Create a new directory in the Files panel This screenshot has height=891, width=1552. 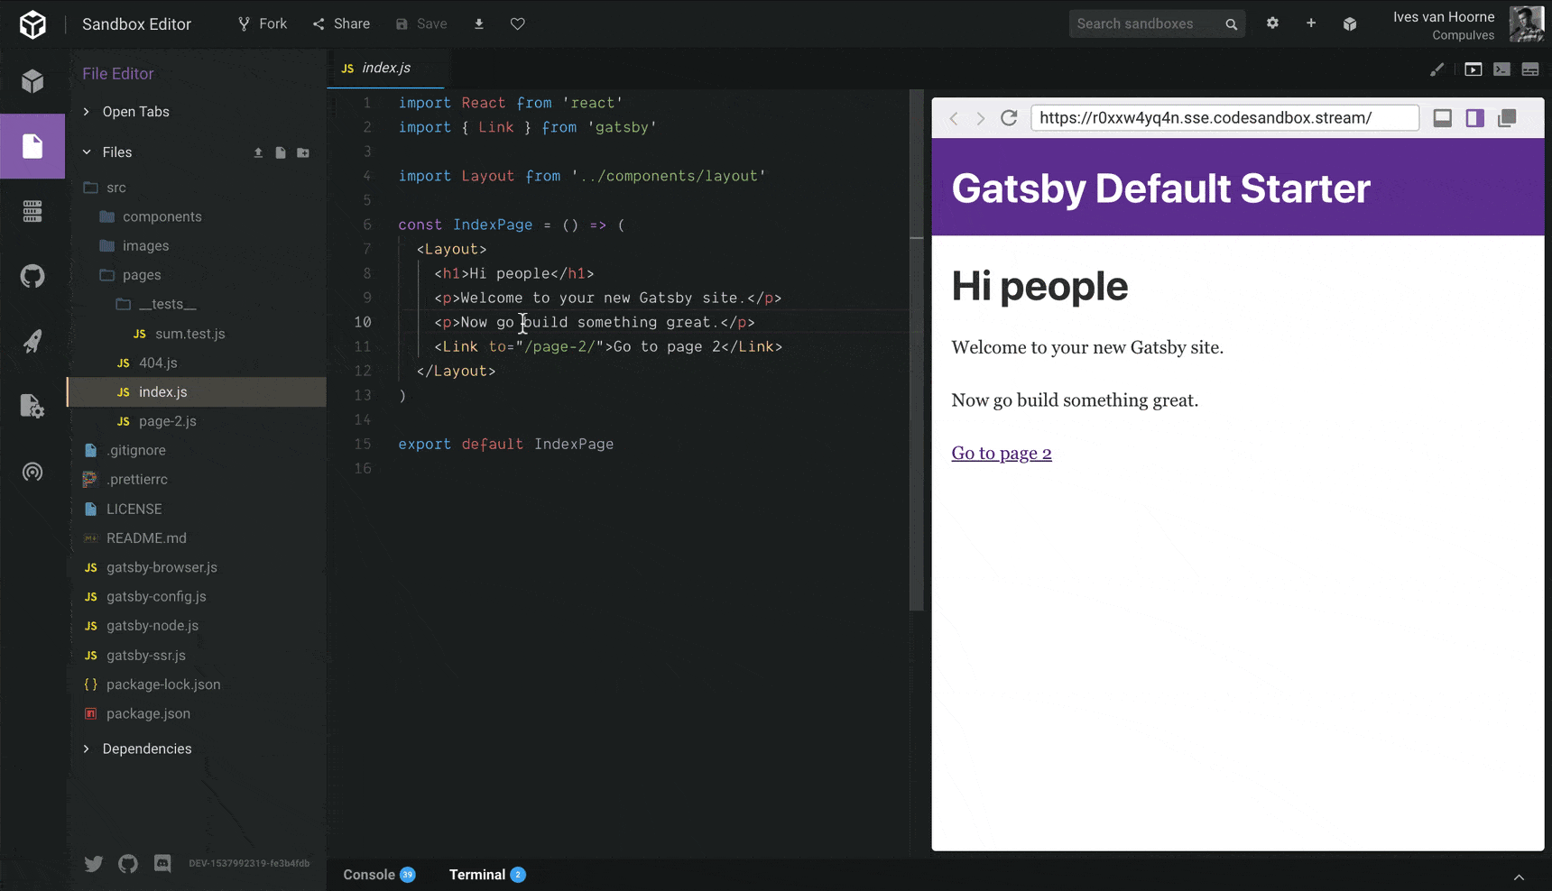coord(303,152)
